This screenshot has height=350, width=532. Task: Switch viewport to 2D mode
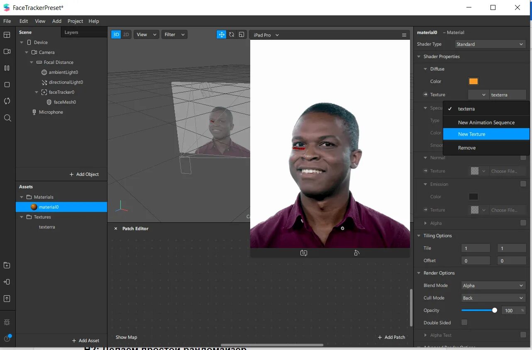126,35
